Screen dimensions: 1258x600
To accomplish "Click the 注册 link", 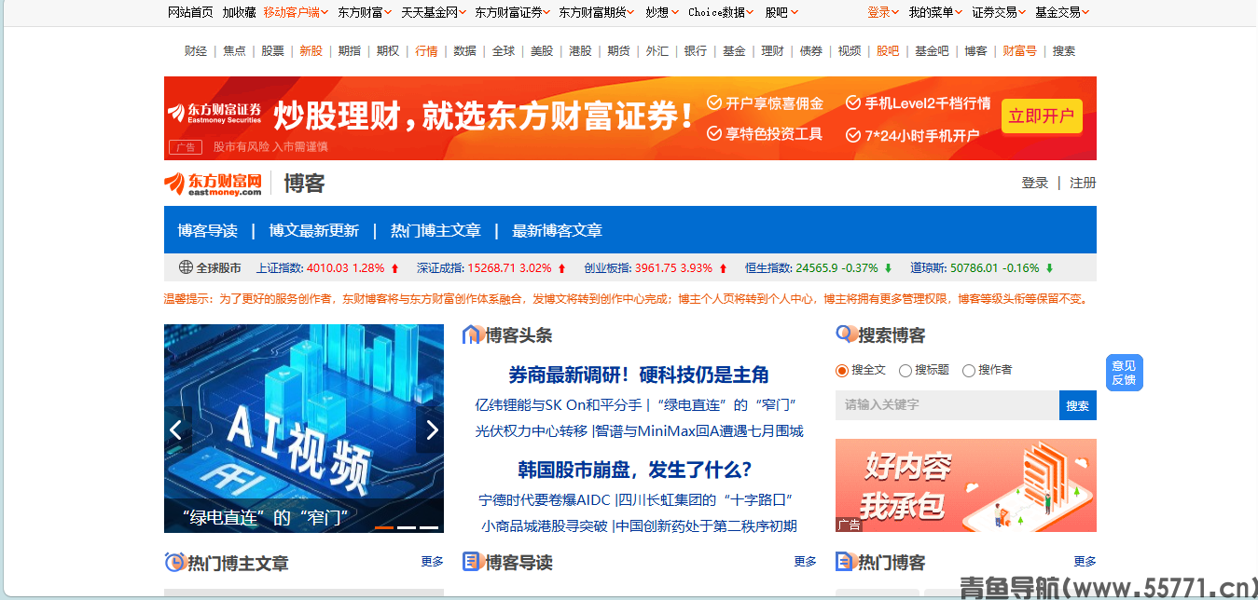I will [1083, 183].
